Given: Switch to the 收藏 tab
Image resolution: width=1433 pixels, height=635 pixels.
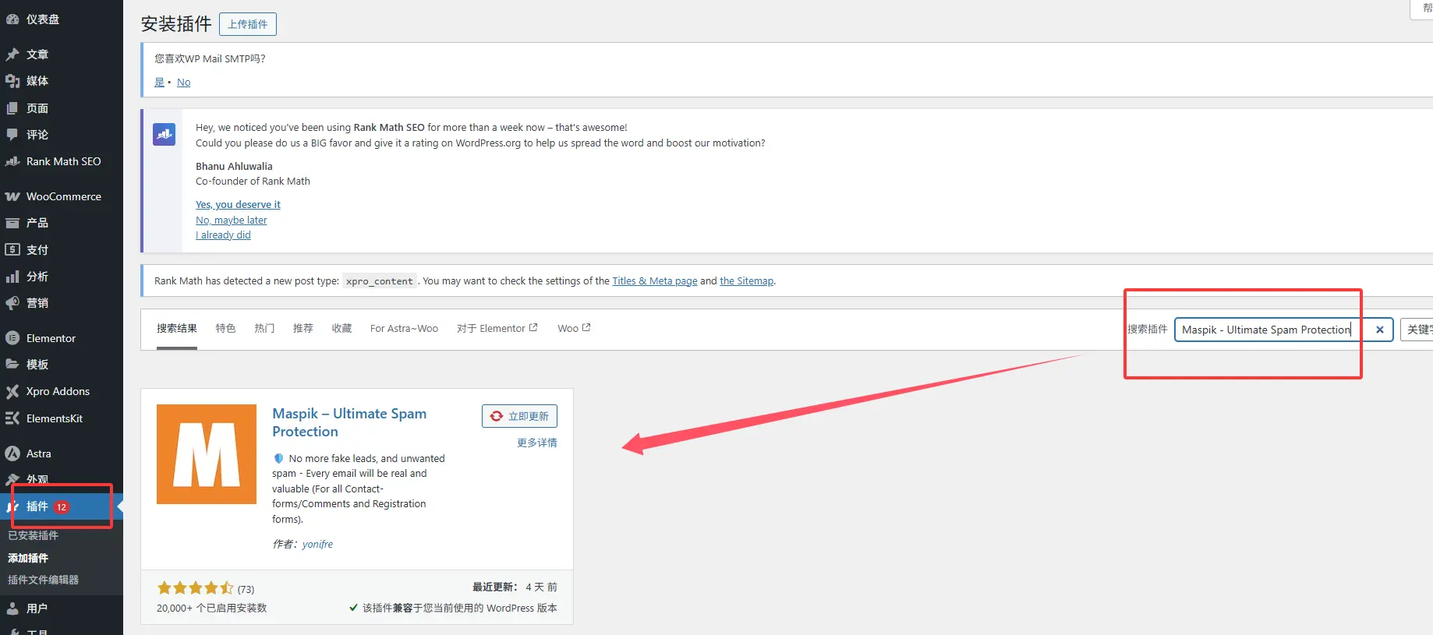Looking at the screenshot, I should point(341,328).
